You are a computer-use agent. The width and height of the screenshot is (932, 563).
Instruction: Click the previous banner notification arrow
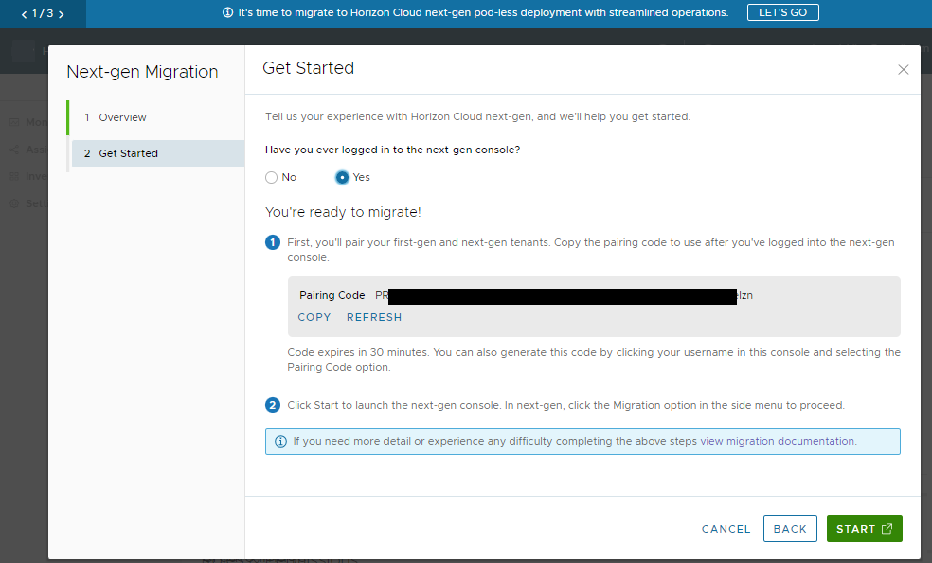(24, 14)
